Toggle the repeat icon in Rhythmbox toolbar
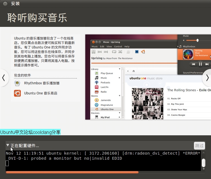 click(114, 52)
